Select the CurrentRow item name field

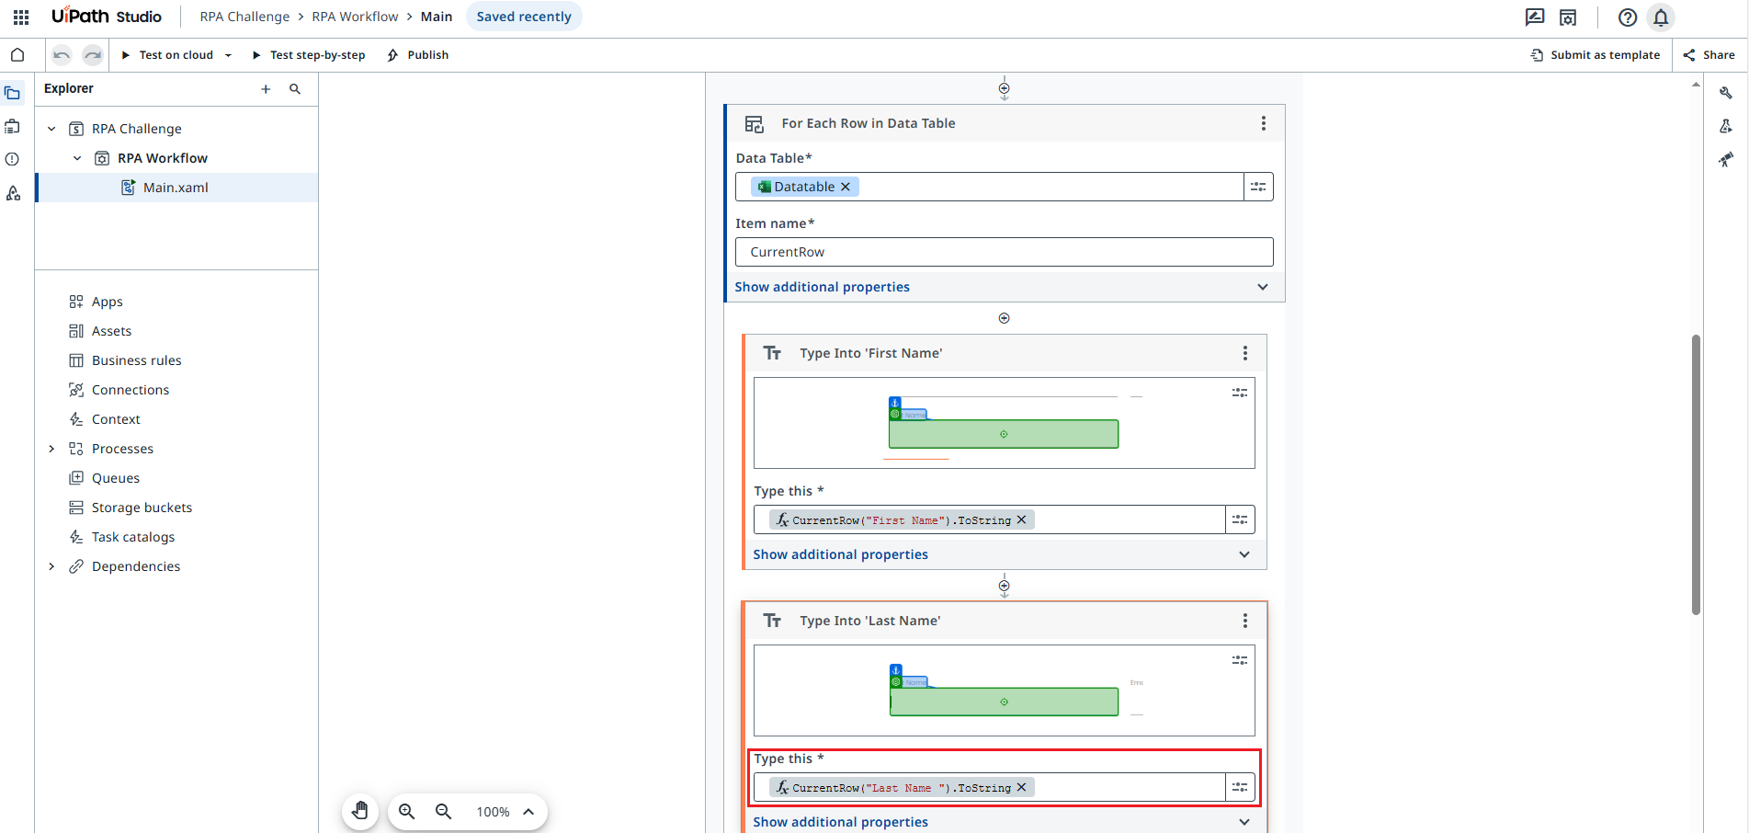tap(1004, 251)
